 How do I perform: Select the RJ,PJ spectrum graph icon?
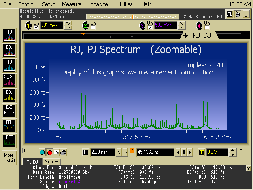(9, 80)
